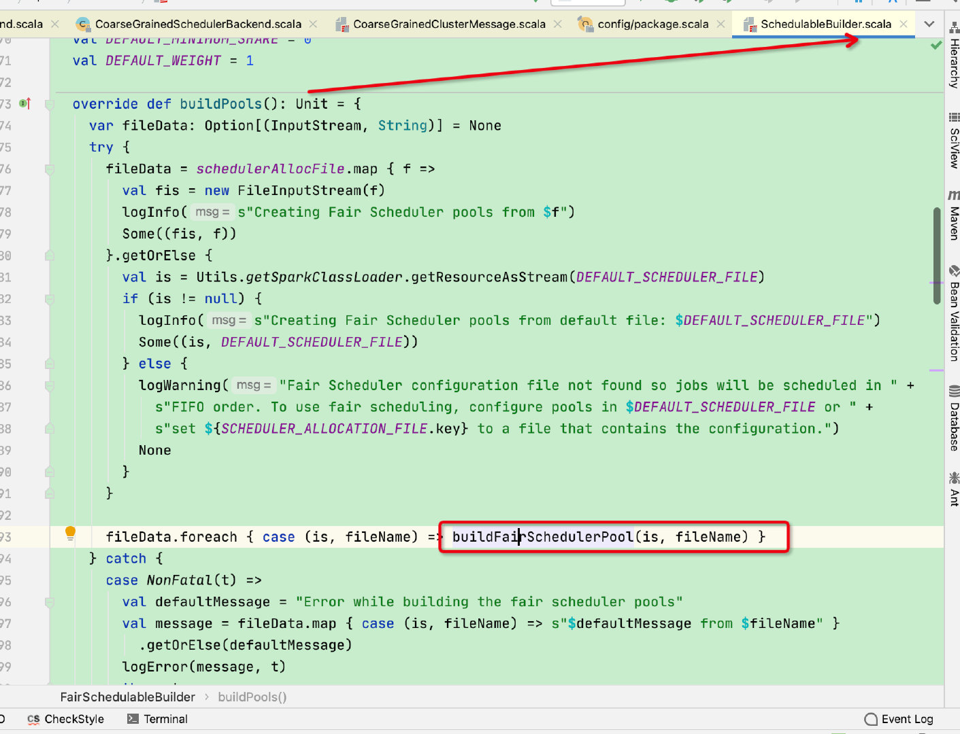Open the Event Log

click(x=899, y=719)
